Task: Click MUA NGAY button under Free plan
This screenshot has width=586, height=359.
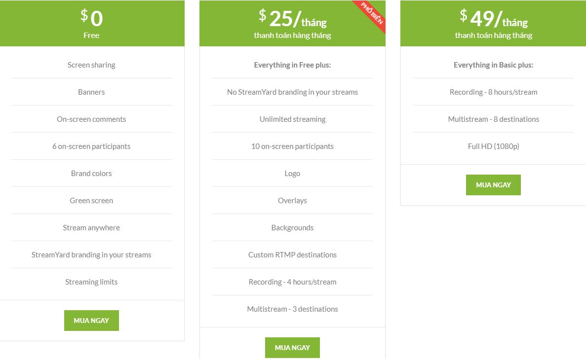Action: (x=91, y=320)
